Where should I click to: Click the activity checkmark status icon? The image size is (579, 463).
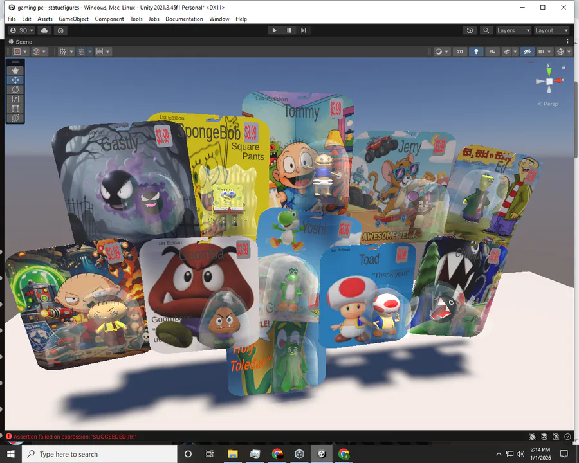567,437
